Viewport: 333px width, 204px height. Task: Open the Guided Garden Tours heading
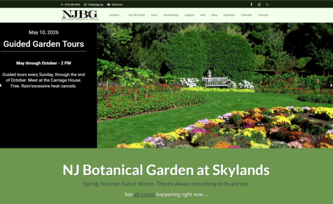44,44
